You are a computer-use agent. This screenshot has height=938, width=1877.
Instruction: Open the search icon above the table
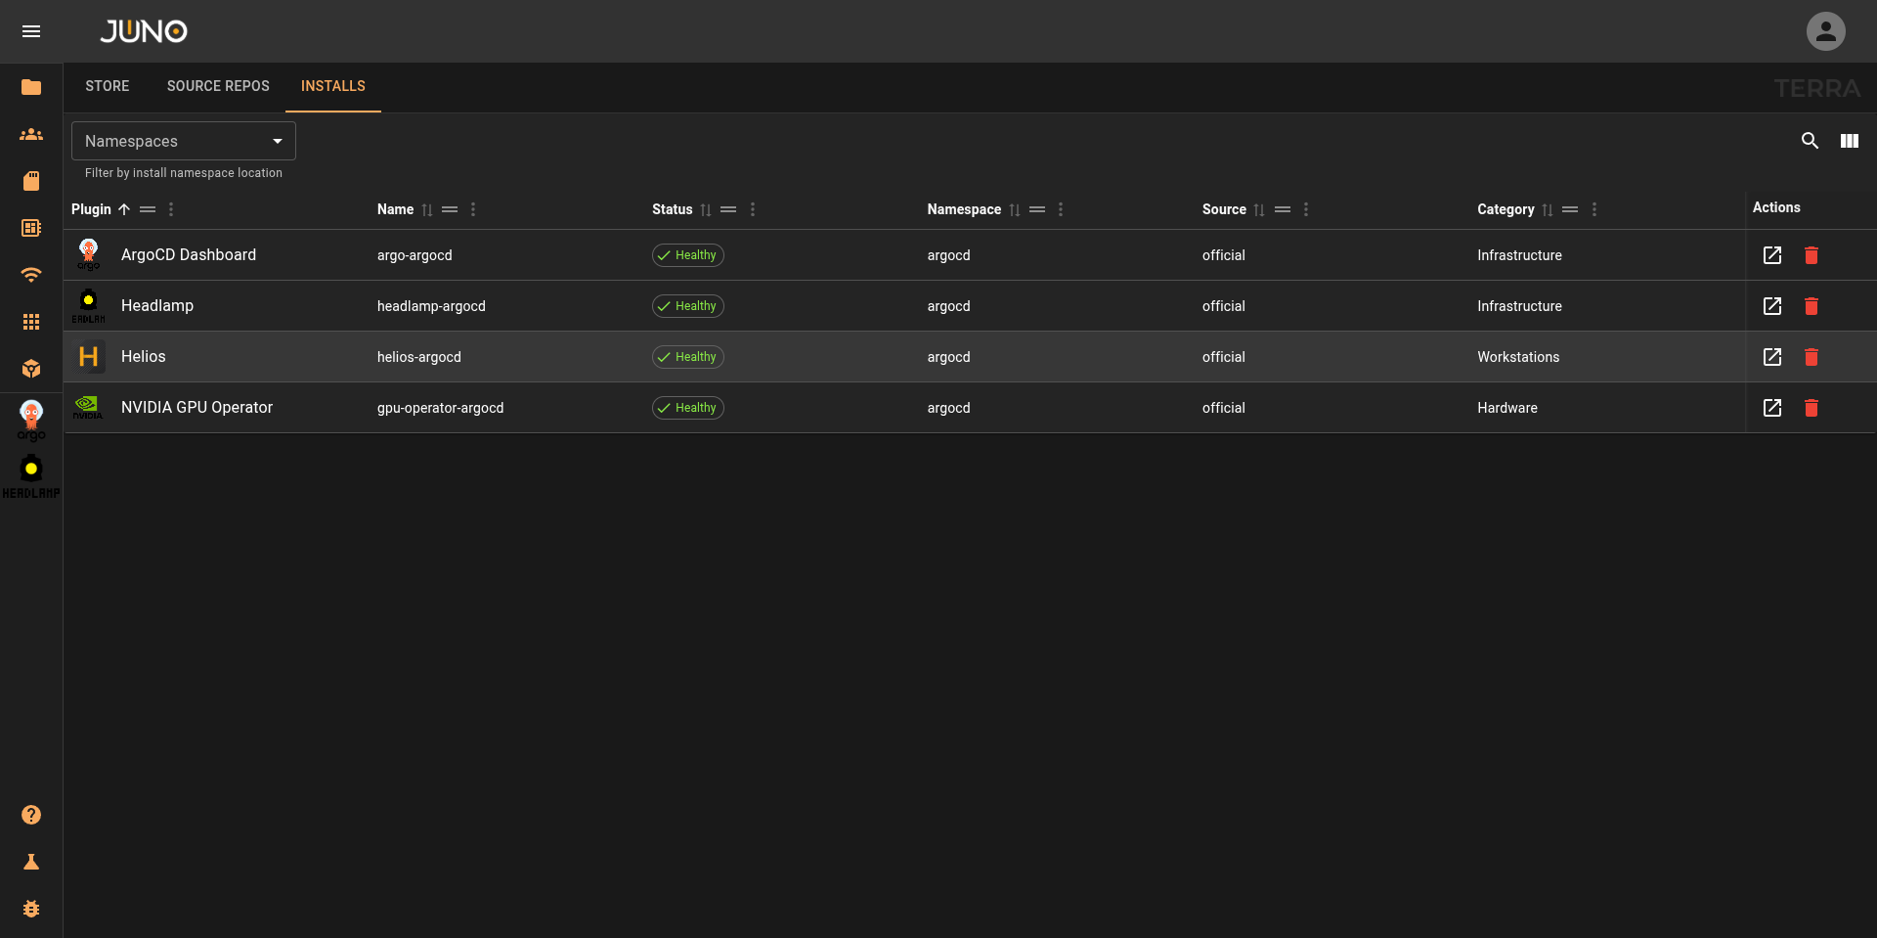1810,141
